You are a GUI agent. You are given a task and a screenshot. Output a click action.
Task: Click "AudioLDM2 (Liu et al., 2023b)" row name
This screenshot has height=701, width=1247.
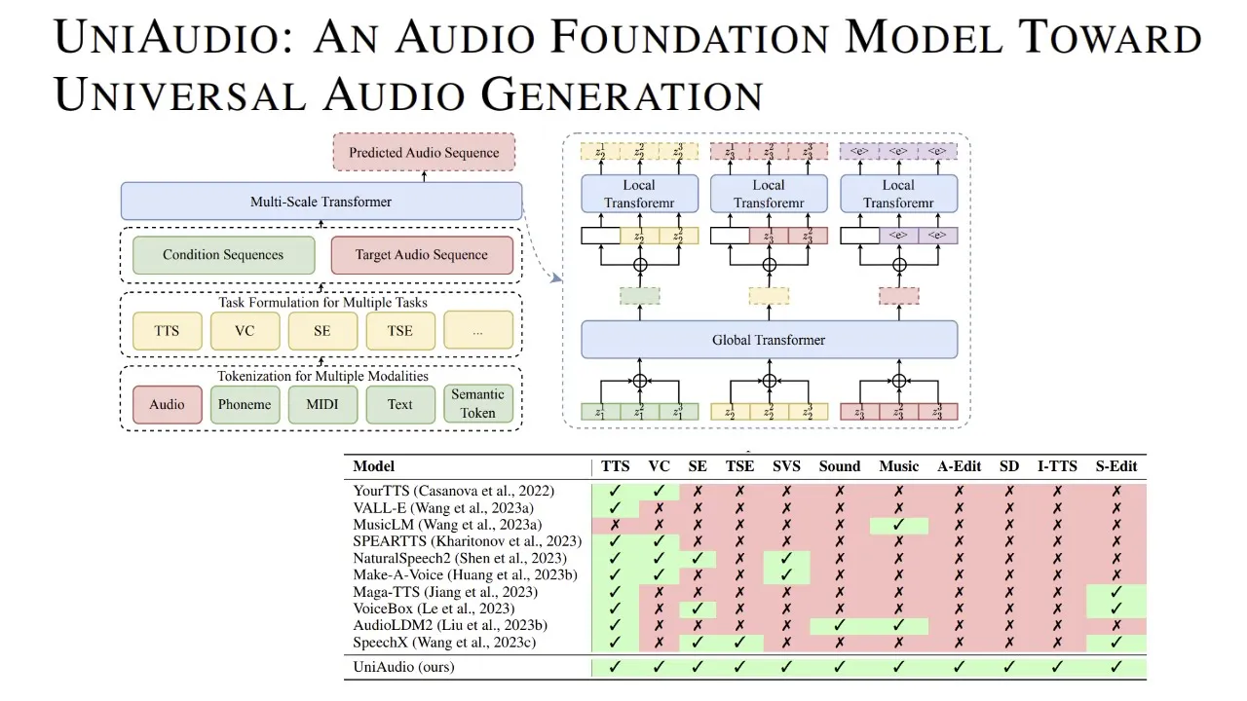click(x=449, y=626)
